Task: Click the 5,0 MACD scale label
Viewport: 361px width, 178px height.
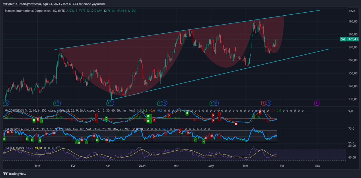Action: coord(350,111)
